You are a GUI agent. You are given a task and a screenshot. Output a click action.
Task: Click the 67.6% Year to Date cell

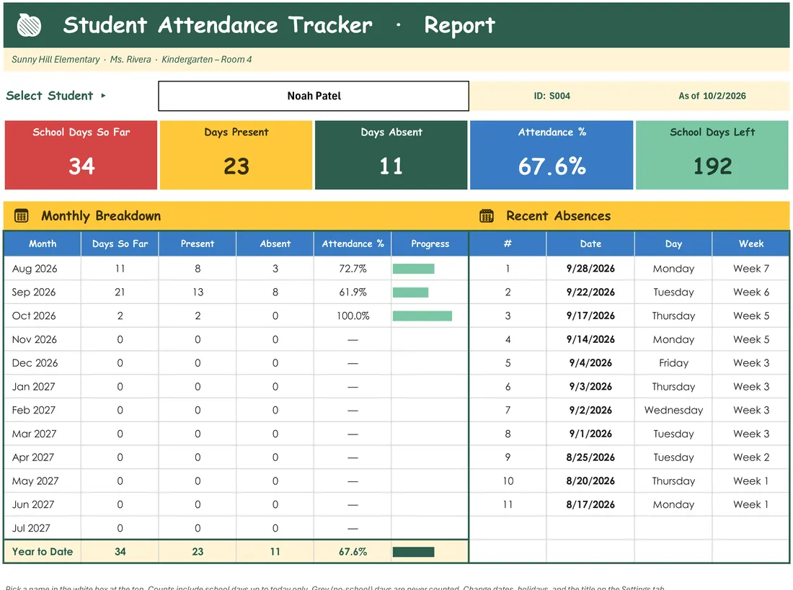pyautogui.click(x=353, y=552)
